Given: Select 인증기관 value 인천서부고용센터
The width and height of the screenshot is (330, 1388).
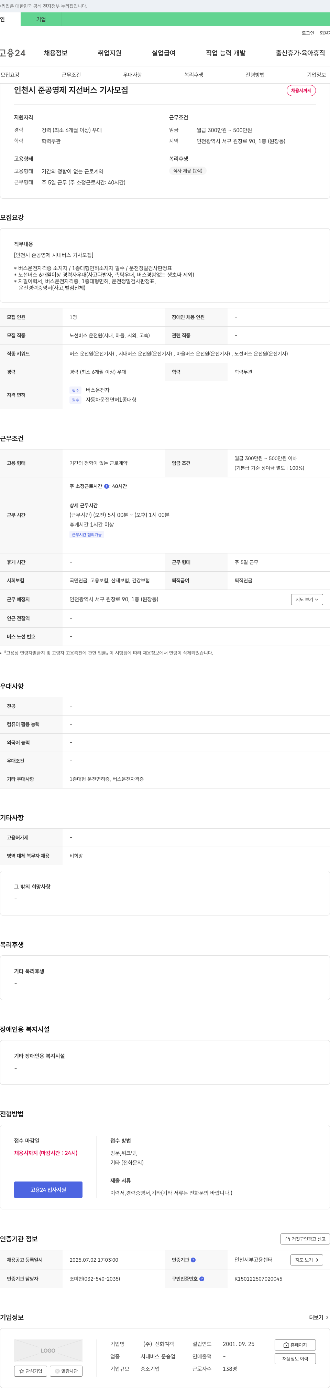Looking at the screenshot, I should point(254,1260).
